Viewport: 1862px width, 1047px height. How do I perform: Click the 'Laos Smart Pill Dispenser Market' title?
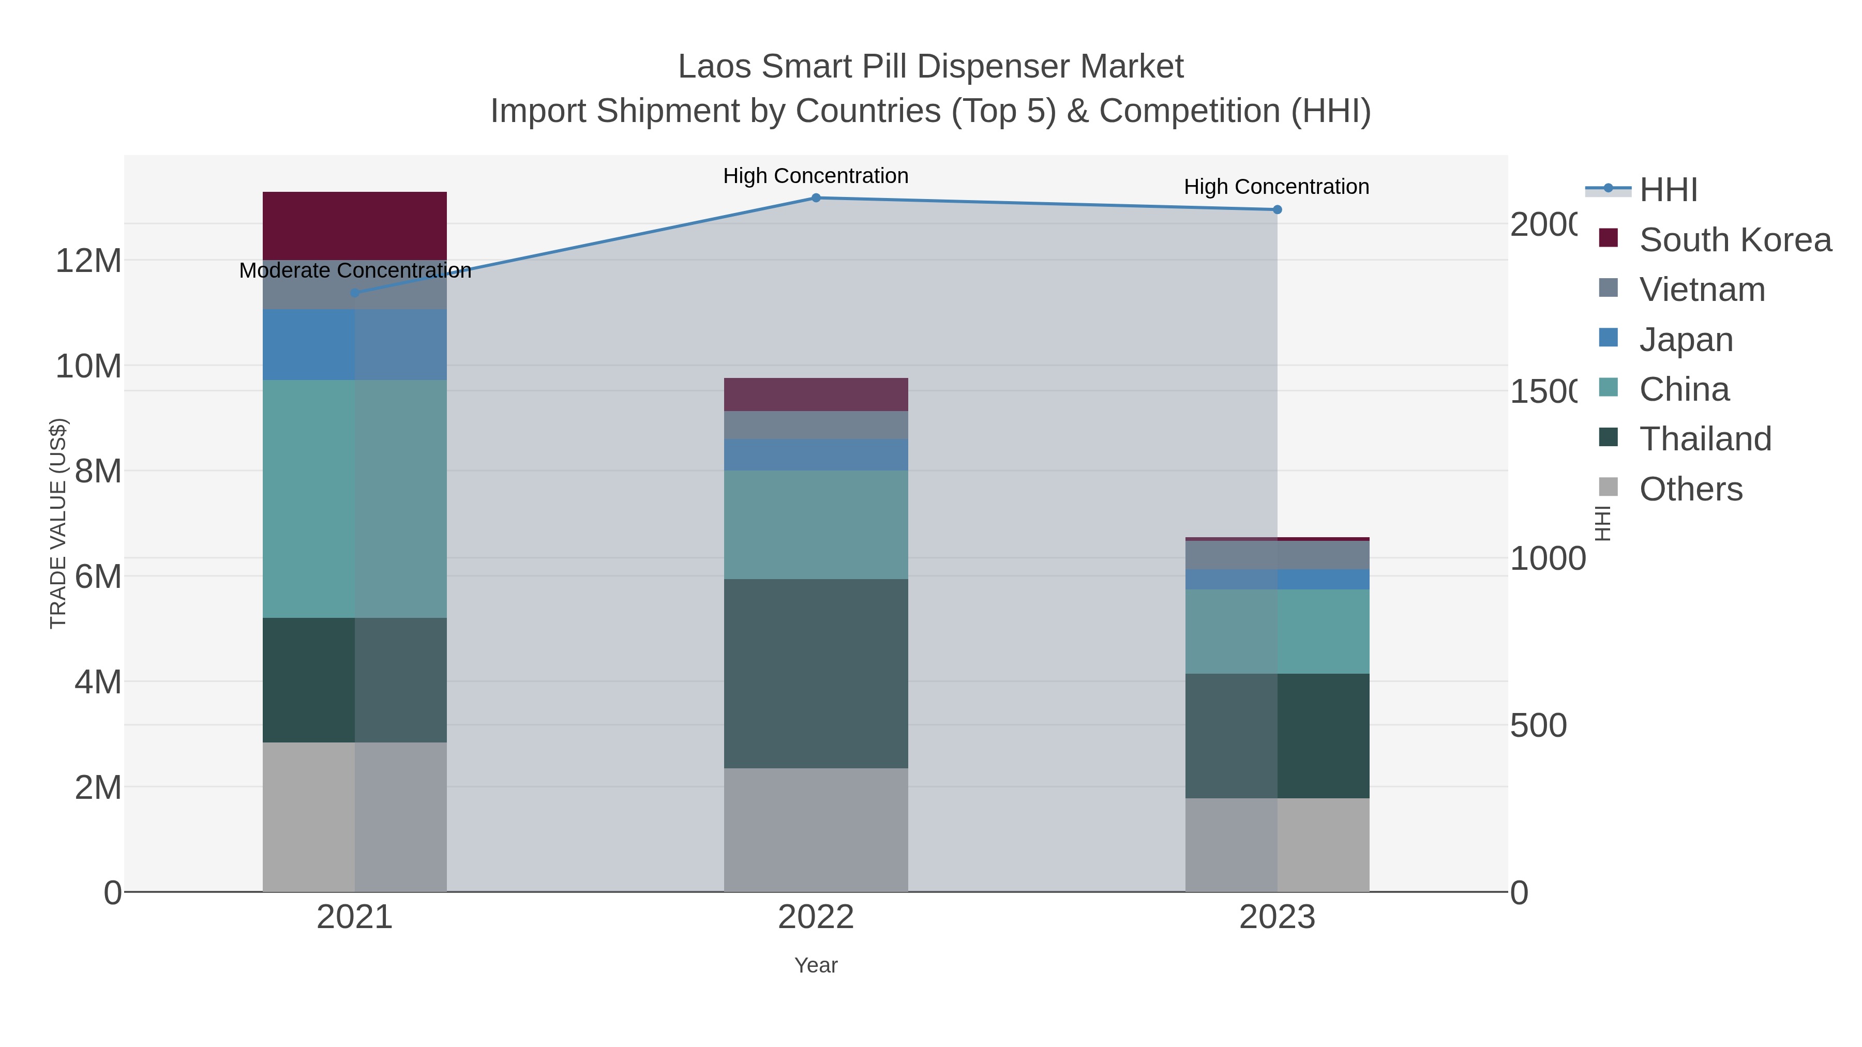pyautogui.click(x=931, y=67)
